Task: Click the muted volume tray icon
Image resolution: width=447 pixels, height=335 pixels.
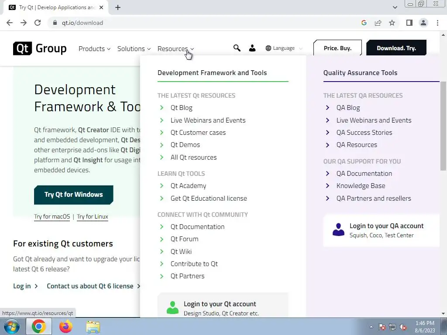Action: click(x=403, y=327)
